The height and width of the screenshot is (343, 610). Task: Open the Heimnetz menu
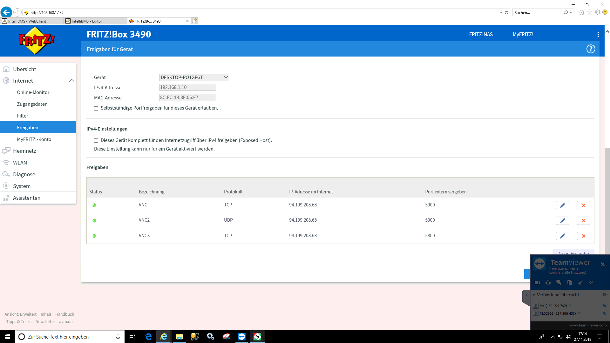coord(24,151)
